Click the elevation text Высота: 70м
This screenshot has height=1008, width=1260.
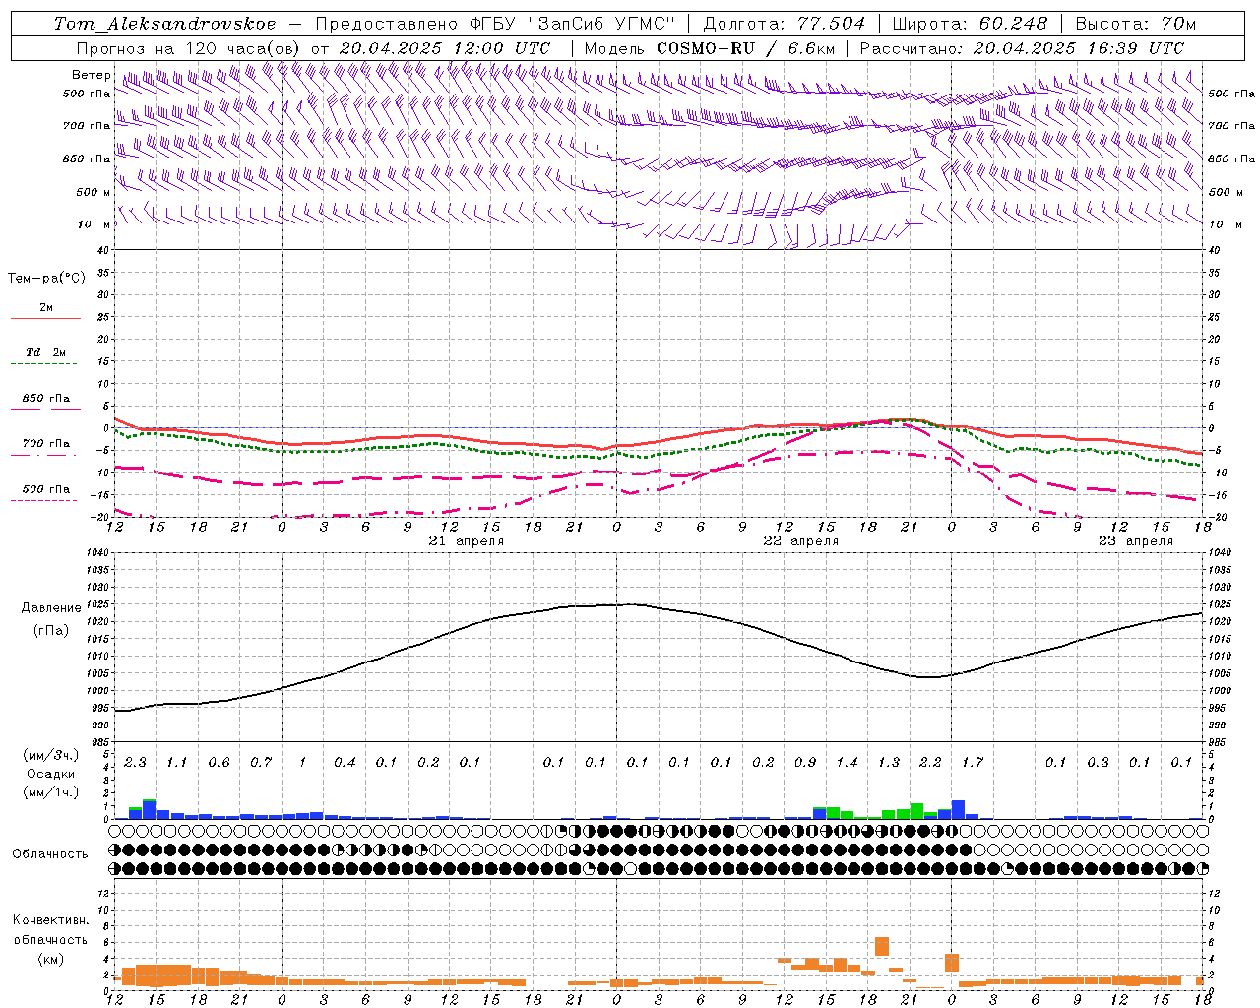tap(1136, 24)
